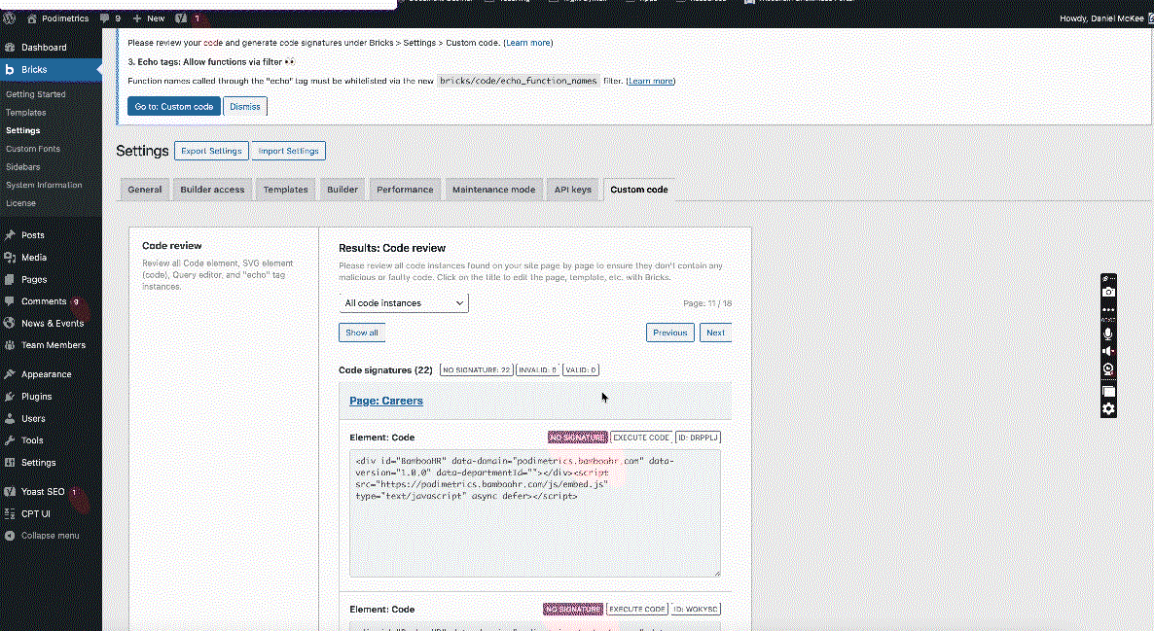Click inside the BambooHR code textarea
The image size is (1154, 631).
(x=535, y=513)
